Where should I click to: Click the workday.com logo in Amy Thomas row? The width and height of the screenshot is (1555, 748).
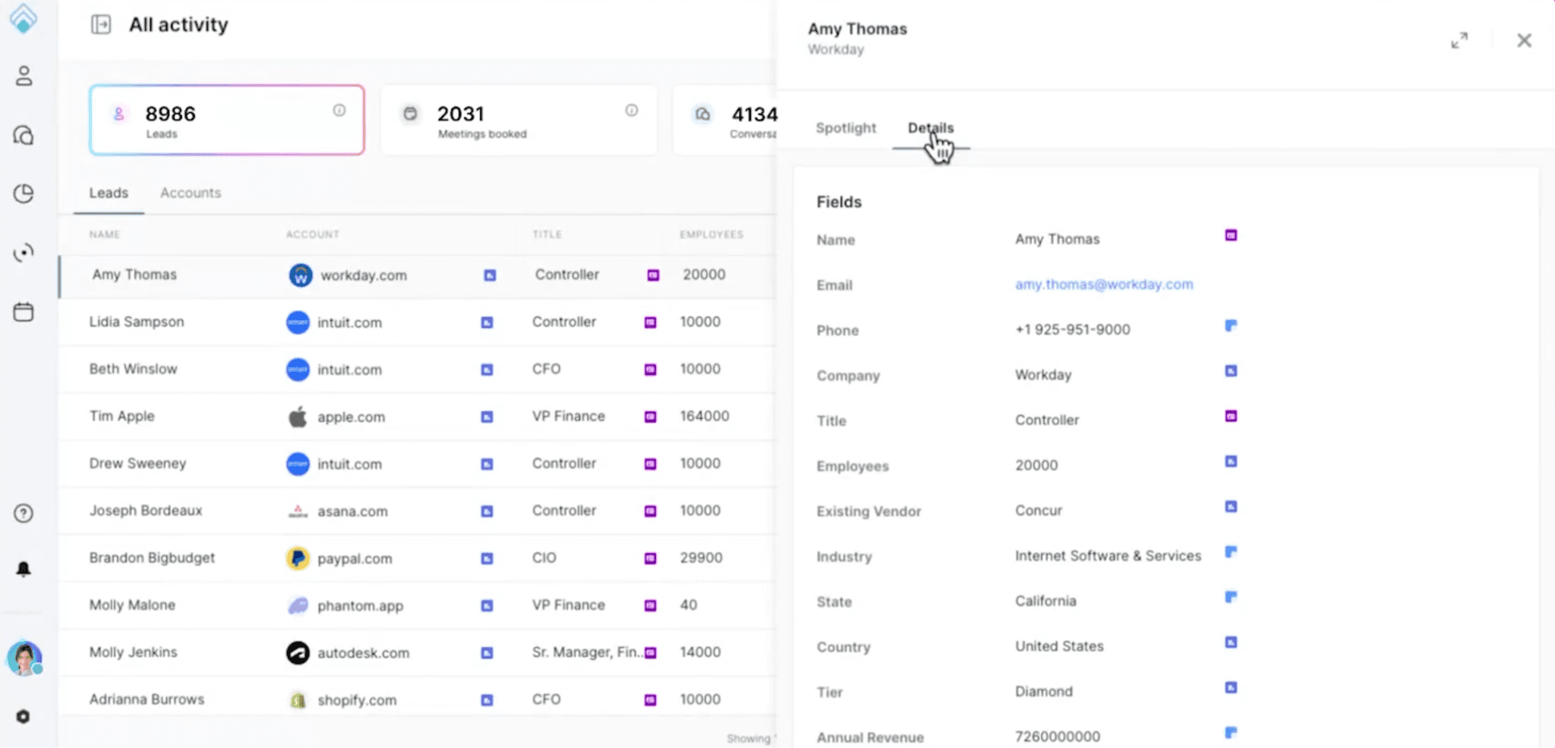click(x=301, y=275)
